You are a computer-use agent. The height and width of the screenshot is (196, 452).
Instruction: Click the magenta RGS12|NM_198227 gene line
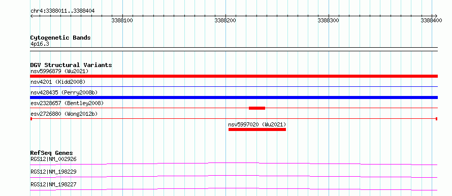click(234, 189)
